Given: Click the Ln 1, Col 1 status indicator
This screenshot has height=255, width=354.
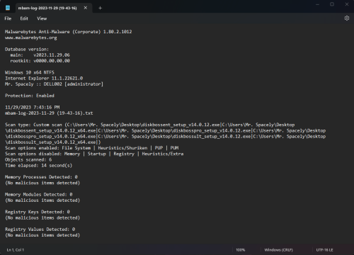Looking at the screenshot, I should point(16,250).
